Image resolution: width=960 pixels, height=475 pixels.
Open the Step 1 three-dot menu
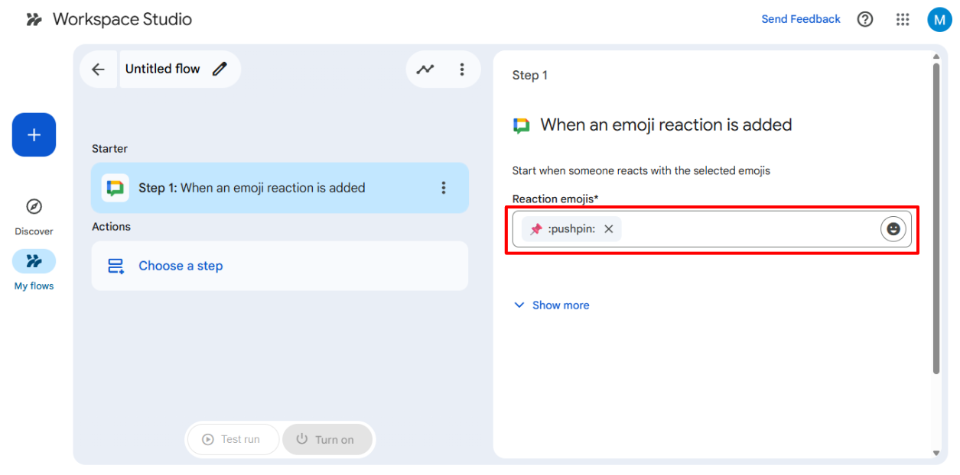(x=444, y=188)
